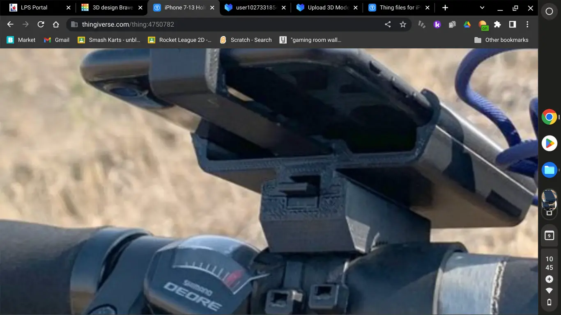Bookmark this page with the star icon
The width and height of the screenshot is (561, 315).
point(403,25)
